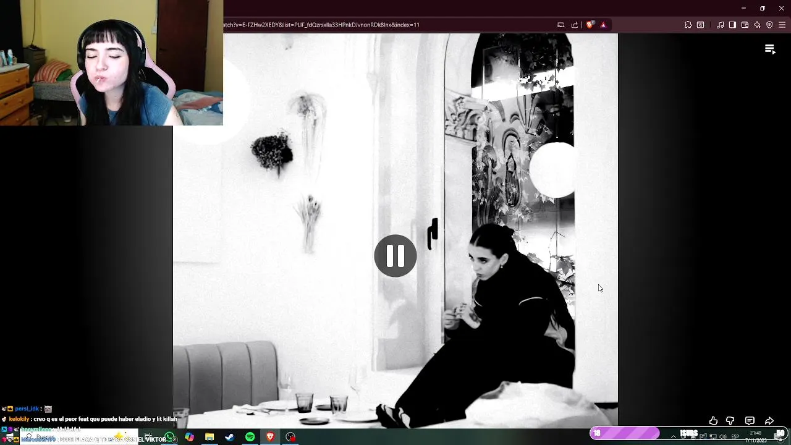Click the thumbs up like icon
Image resolution: width=791 pixels, height=445 pixels.
coord(713,421)
